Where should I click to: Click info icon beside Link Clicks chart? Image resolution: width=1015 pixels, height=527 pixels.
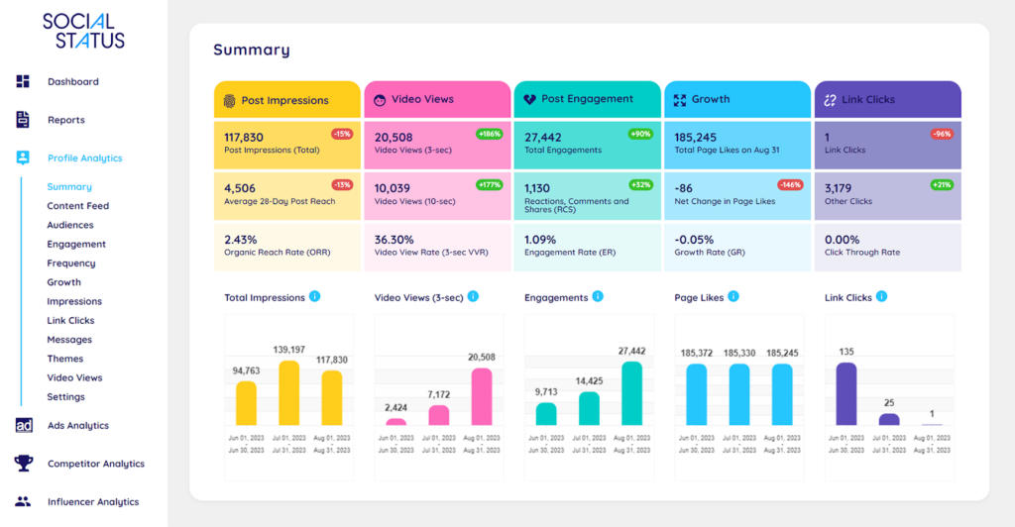pos(881,296)
